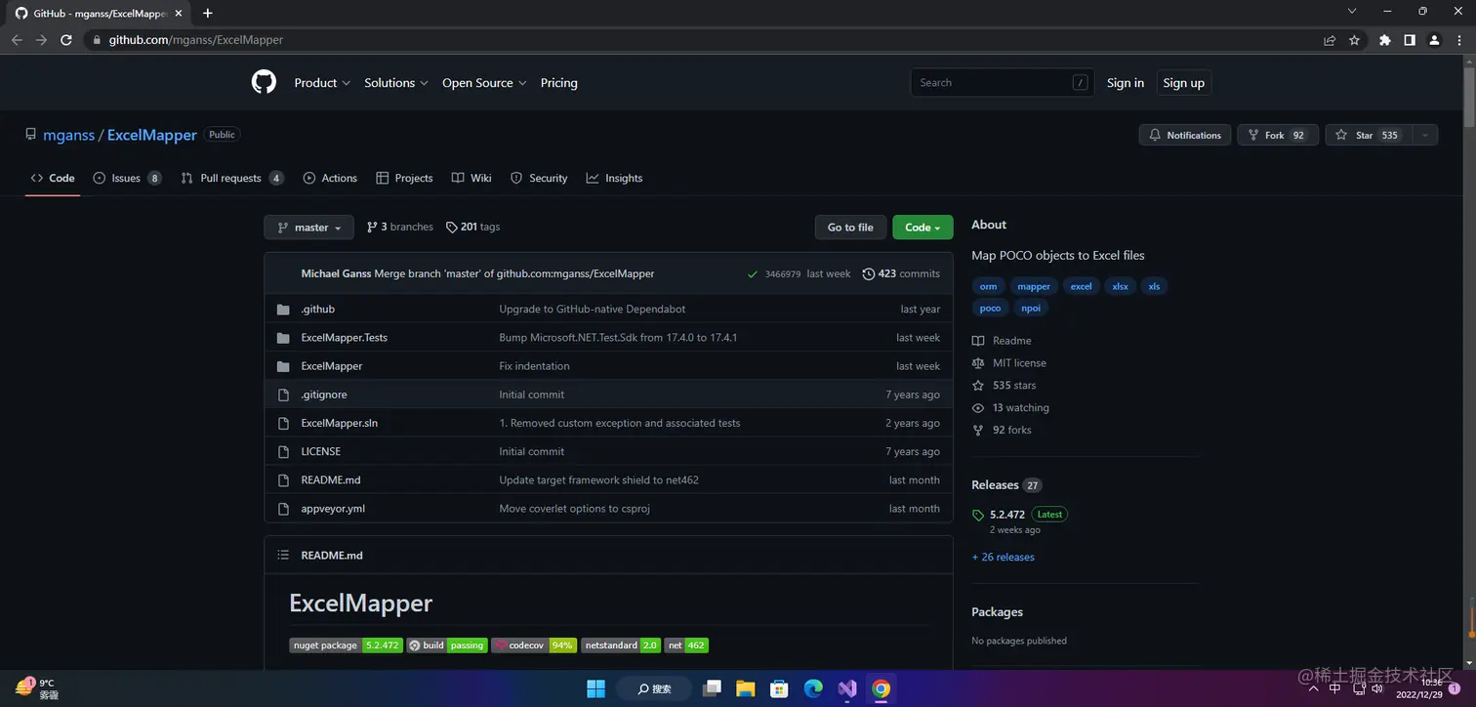This screenshot has height=707, width=1476.
Task: Open a new browser tab with plus
Action: point(207,13)
